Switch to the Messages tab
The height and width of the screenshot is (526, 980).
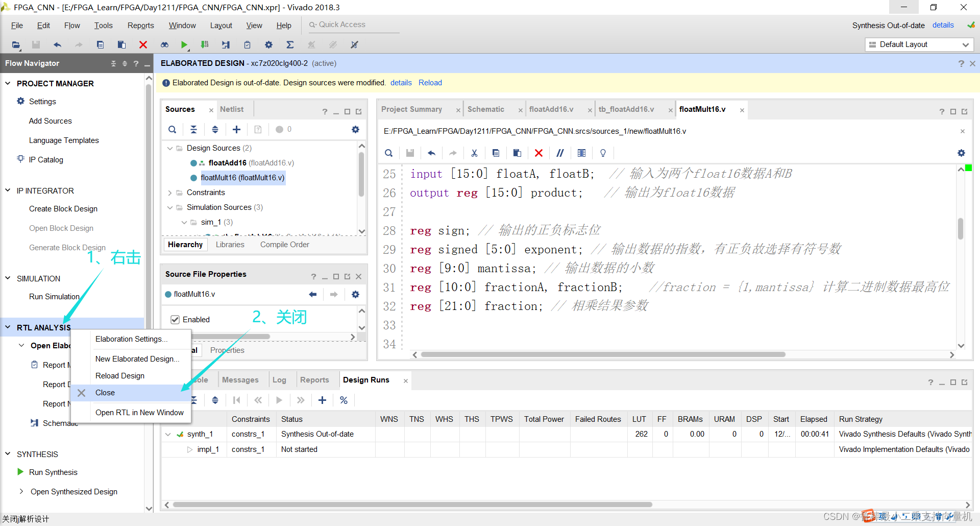[240, 380]
